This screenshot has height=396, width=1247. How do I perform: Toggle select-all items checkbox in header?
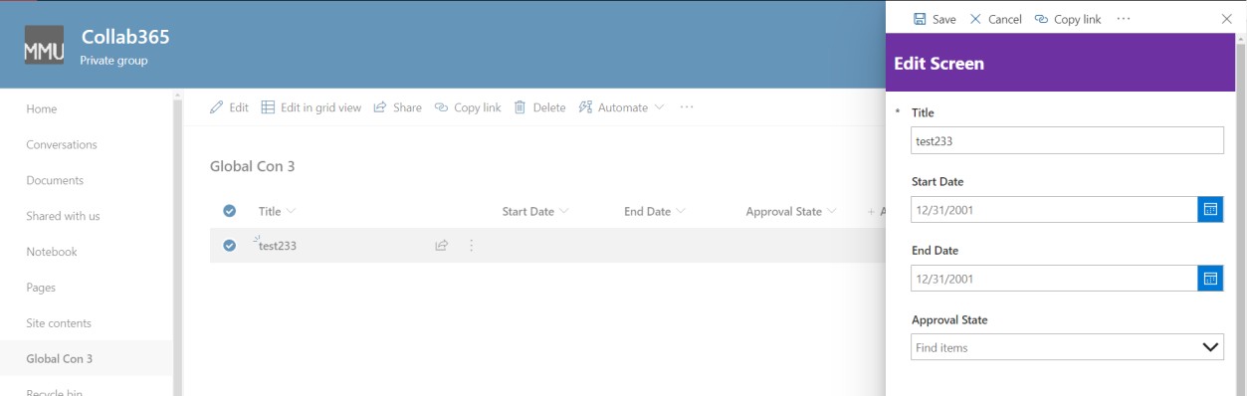(x=230, y=211)
